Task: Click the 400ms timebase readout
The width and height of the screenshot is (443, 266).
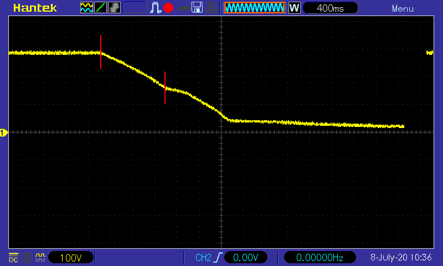Action: tap(330, 8)
